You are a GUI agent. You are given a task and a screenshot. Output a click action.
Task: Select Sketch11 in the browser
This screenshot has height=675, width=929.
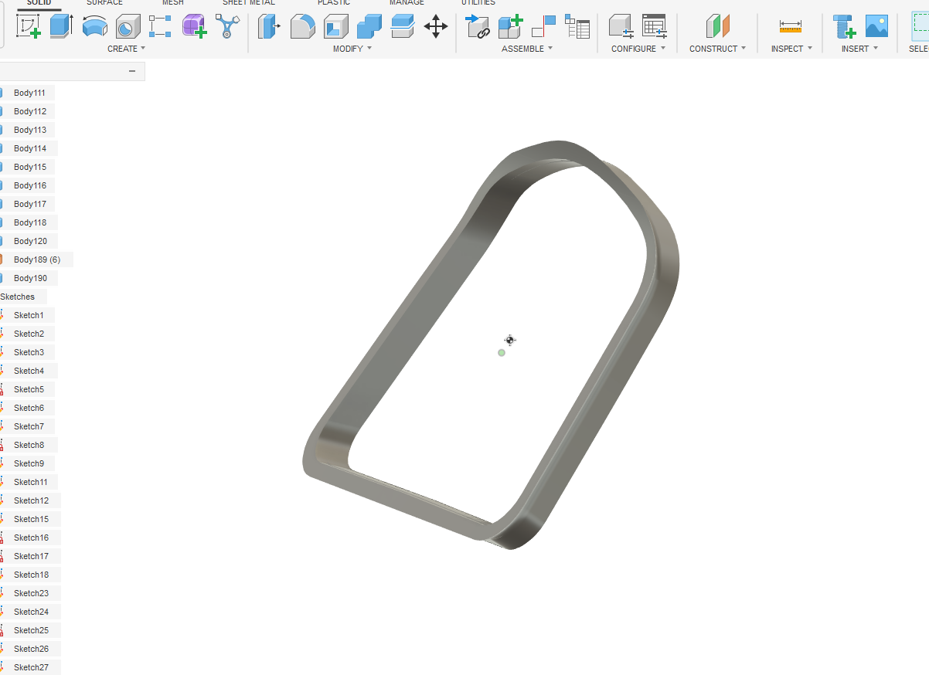pyautogui.click(x=31, y=482)
